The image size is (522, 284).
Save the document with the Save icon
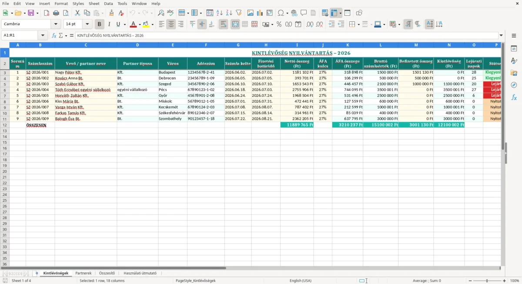(30, 13)
